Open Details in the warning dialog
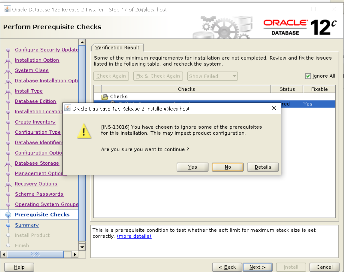Viewport: 344px width, 272px height. coord(263,167)
